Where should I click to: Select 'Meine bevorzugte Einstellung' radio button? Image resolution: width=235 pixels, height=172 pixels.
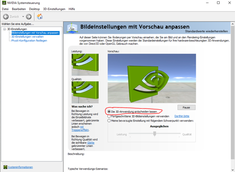point(109,121)
